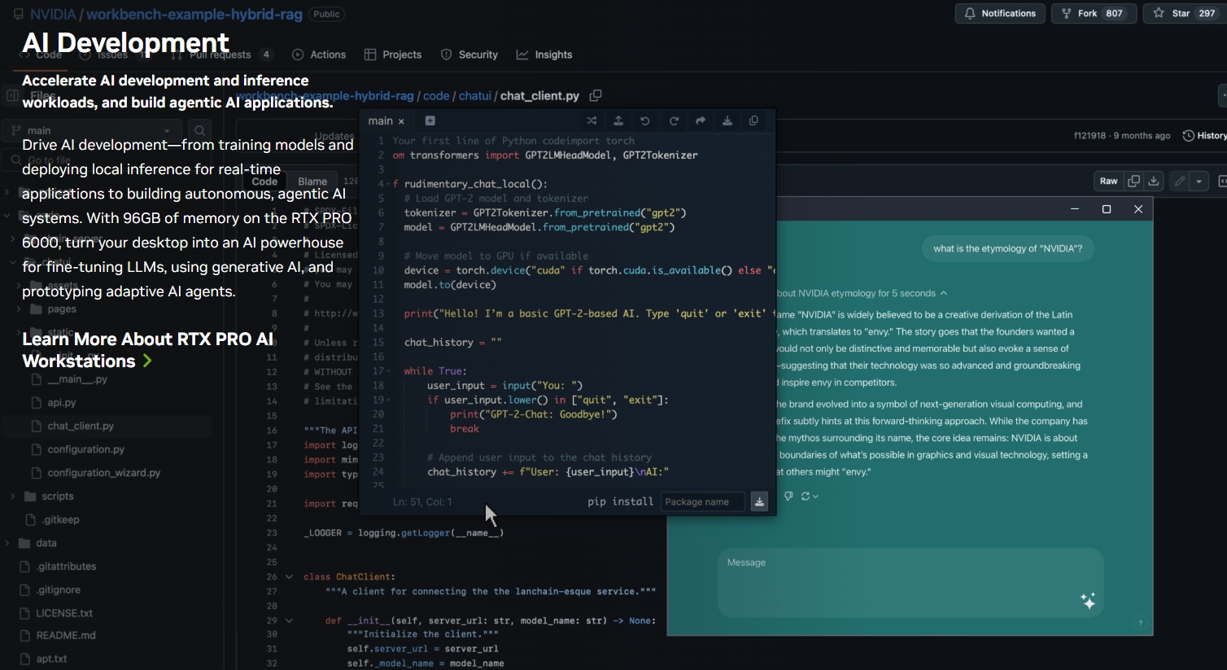This screenshot has width=1227, height=670.
Task: Select configuration.py in the file tree
Action: 85,449
